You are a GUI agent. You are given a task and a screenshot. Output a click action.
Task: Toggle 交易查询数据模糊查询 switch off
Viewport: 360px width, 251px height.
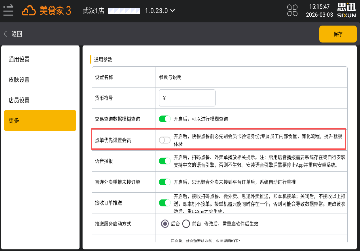(165, 119)
